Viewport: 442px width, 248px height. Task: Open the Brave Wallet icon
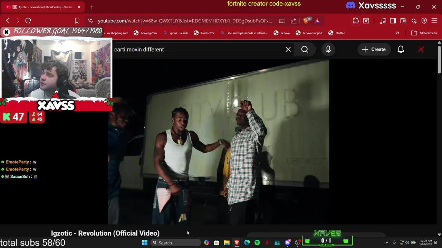(x=403, y=21)
